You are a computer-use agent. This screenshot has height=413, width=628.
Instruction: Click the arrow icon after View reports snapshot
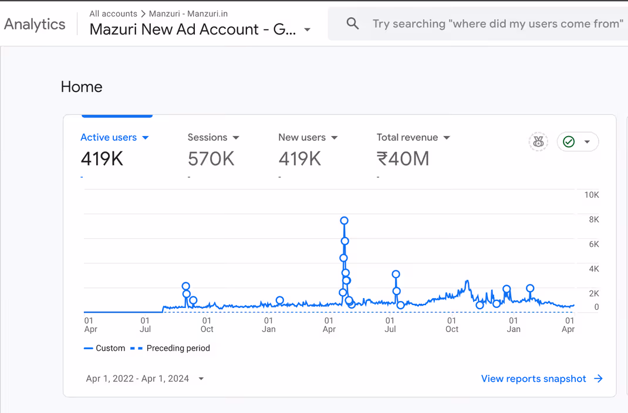pos(599,378)
